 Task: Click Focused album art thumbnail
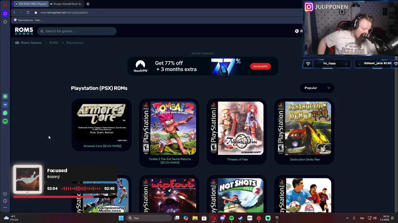point(28,180)
